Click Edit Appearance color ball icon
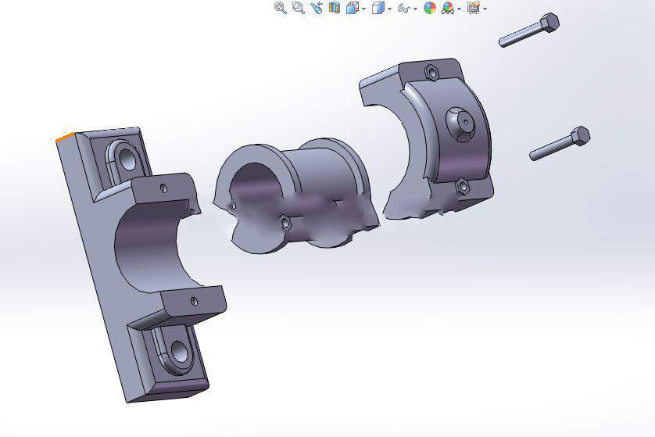Viewport: 655px width, 437px height. pyautogui.click(x=430, y=8)
